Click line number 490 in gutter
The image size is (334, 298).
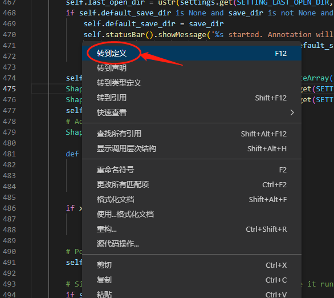(x=9, y=252)
